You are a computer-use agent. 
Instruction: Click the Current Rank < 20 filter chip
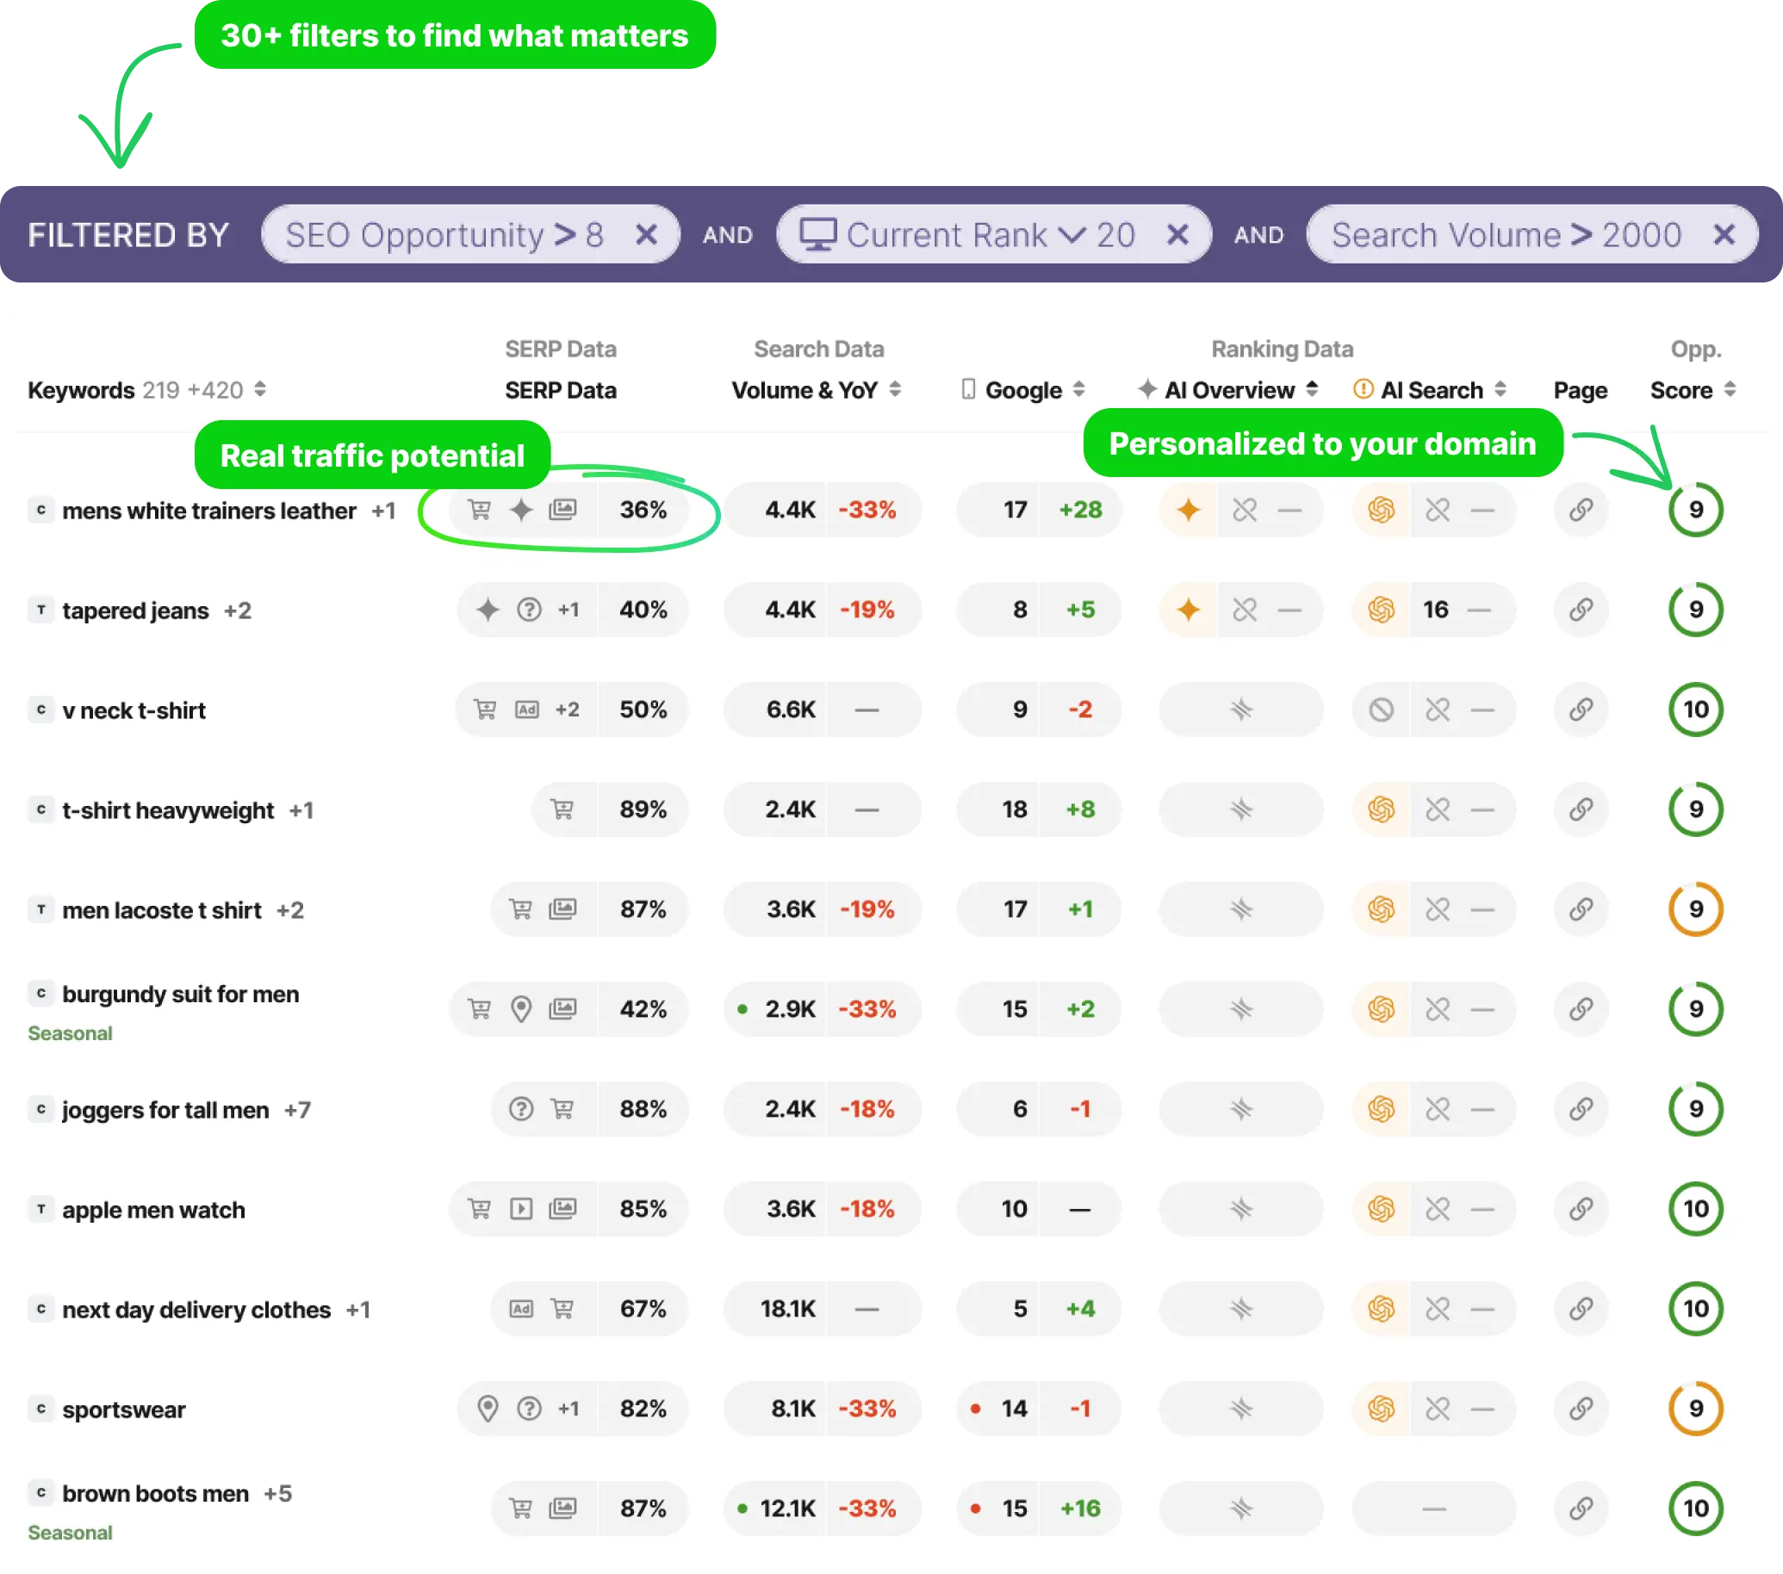pos(968,233)
